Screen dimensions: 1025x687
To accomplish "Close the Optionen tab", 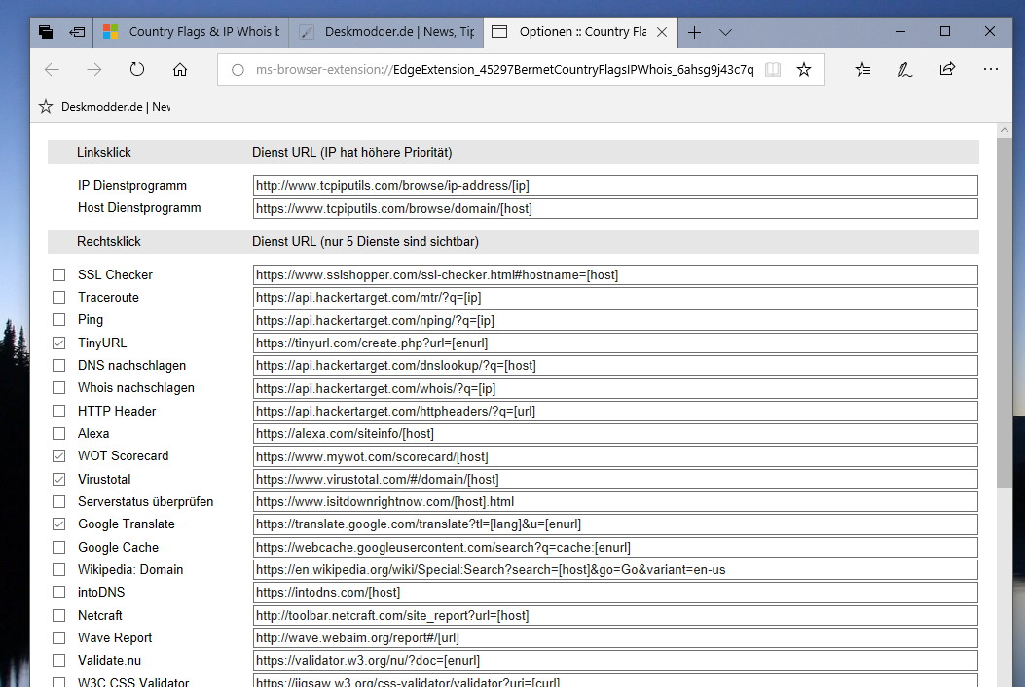I will coord(662,32).
